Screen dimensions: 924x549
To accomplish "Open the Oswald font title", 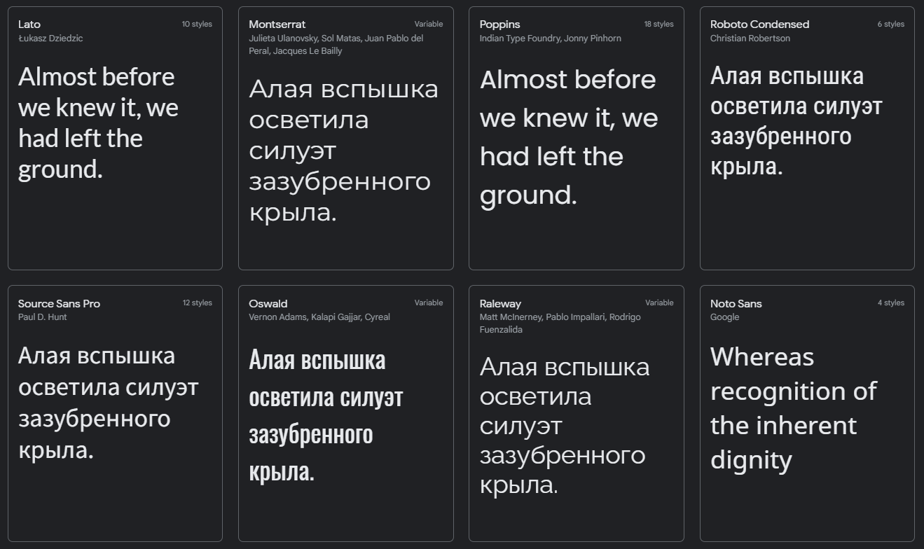I will click(x=268, y=303).
